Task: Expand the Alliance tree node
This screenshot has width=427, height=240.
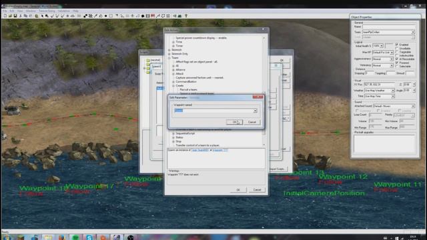Action: pos(173,70)
